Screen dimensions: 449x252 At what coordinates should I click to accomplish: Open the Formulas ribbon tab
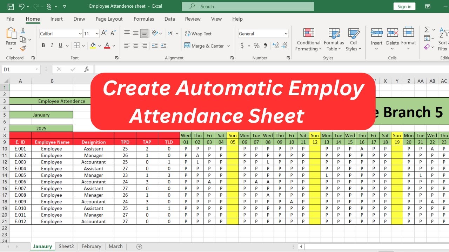pyautogui.click(x=144, y=19)
